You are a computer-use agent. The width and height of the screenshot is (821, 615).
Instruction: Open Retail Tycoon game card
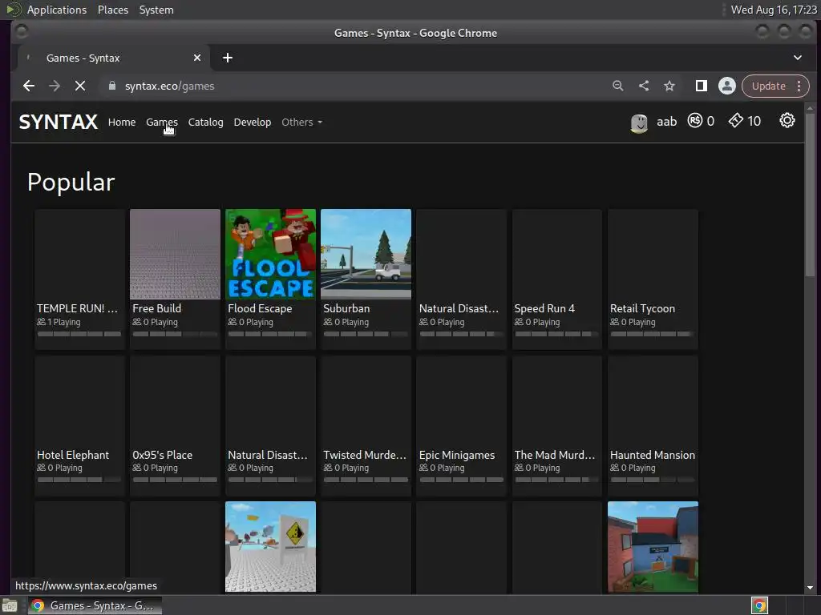click(x=653, y=279)
